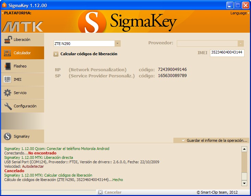Click the Smart-Clip team, 2012 copyright text
This screenshot has width=251, height=196.
coord(217,192)
